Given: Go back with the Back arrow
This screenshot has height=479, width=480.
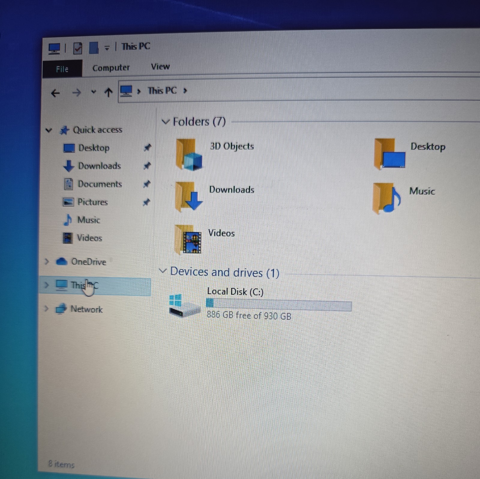Looking at the screenshot, I should click(55, 93).
